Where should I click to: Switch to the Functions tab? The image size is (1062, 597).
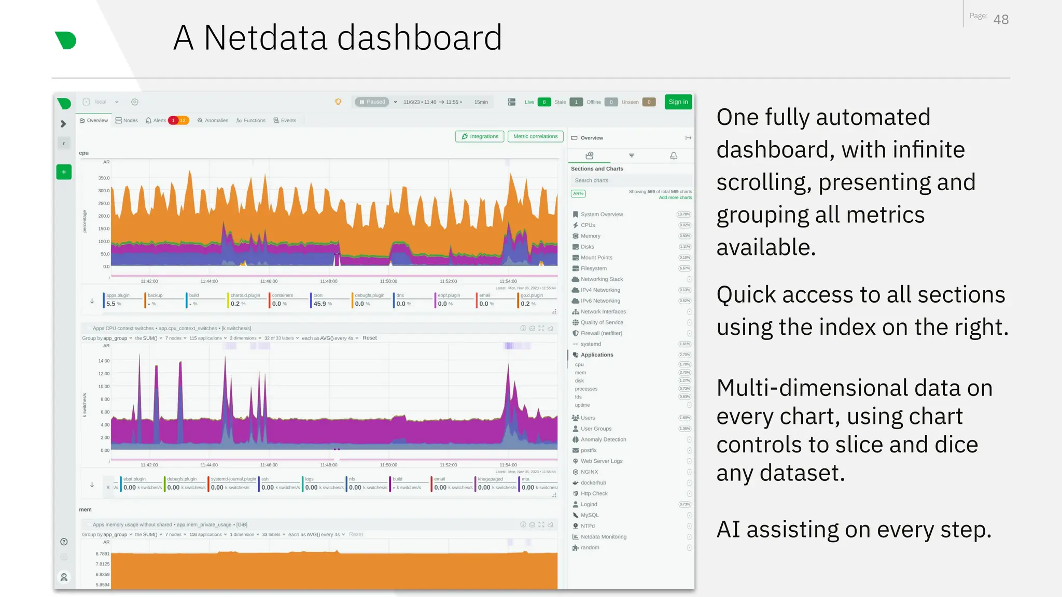[250, 121]
